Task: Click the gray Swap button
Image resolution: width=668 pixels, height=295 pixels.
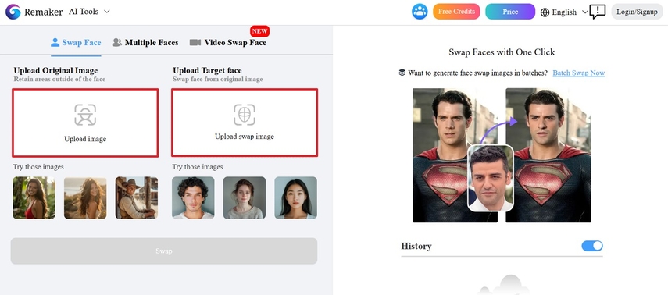Action: (164, 251)
